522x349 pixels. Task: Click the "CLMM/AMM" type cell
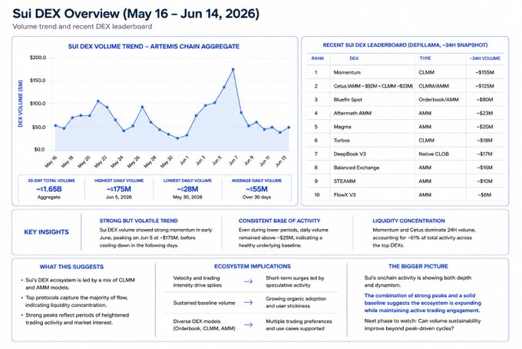(434, 86)
